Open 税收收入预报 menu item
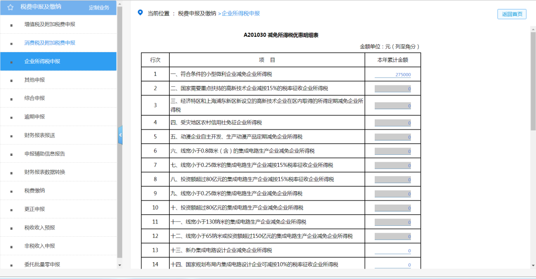 (x=59, y=227)
